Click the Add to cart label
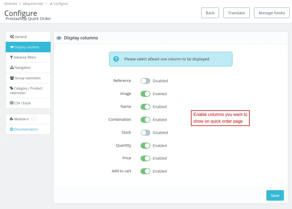This screenshot has width=292, height=209. (121, 171)
